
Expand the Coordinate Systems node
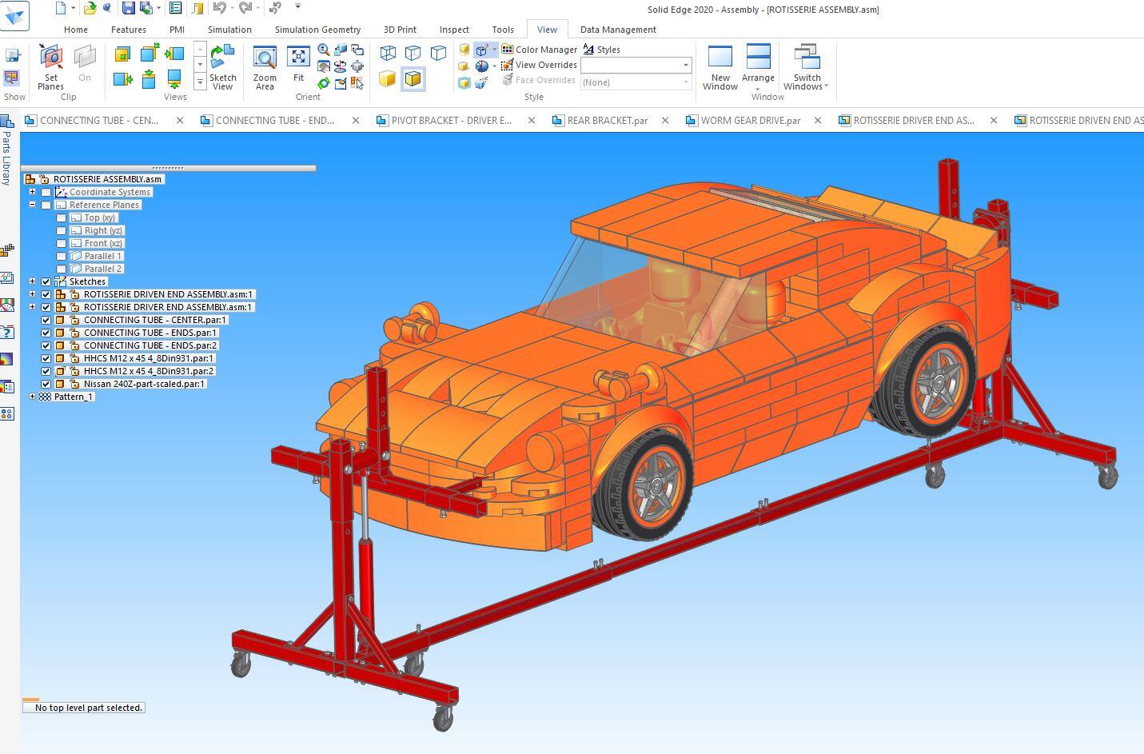(33, 192)
